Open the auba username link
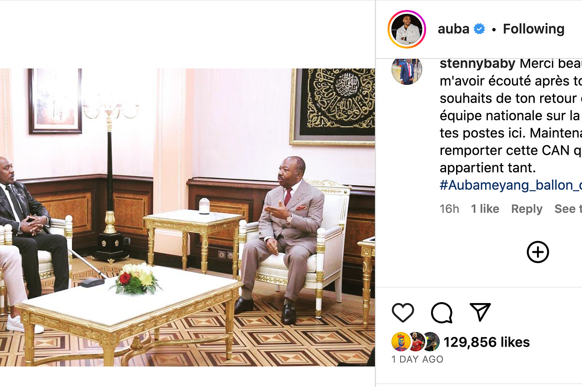582x387 pixels. click(x=453, y=29)
